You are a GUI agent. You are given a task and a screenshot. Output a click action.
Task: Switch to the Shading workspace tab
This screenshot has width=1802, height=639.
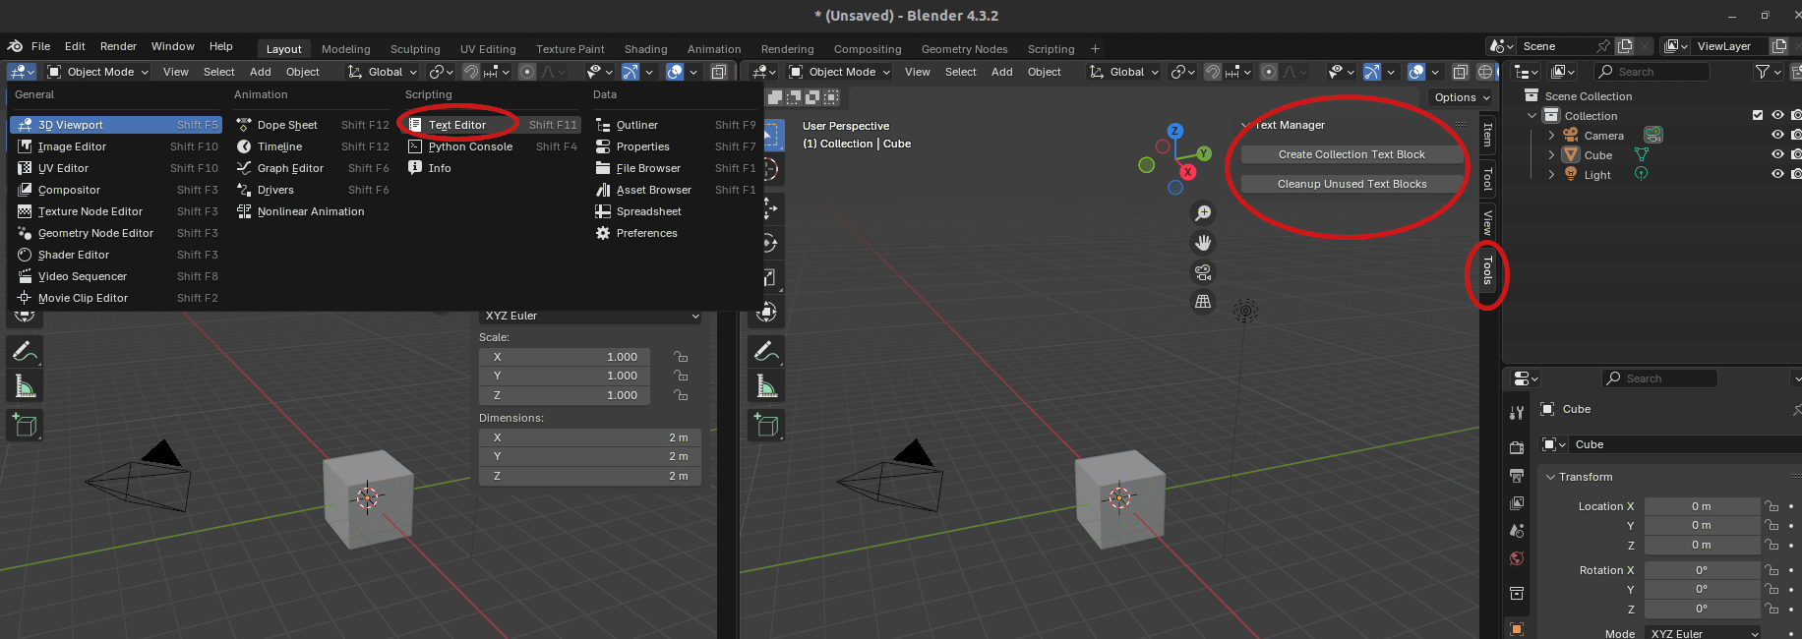tap(645, 49)
